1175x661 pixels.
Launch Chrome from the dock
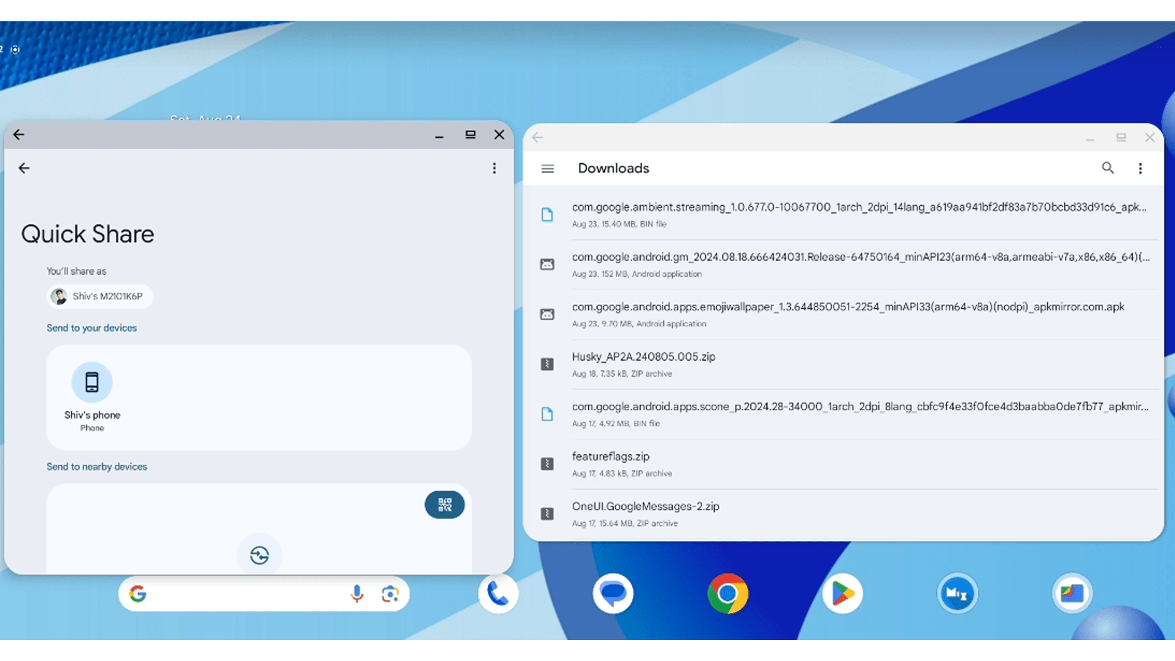728,594
